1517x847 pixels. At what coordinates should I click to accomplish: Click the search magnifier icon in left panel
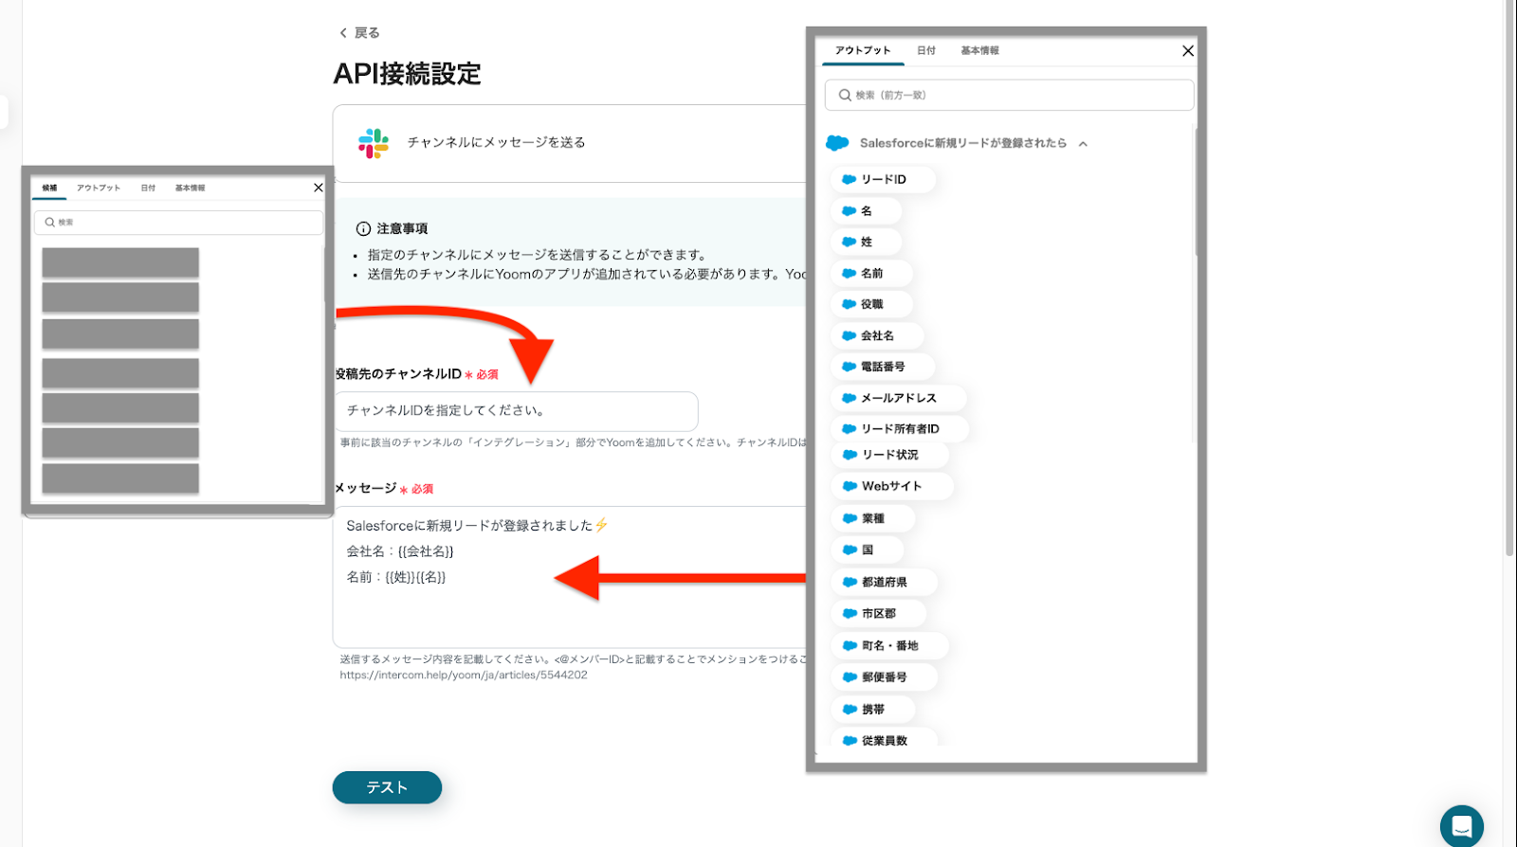point(50,223)
